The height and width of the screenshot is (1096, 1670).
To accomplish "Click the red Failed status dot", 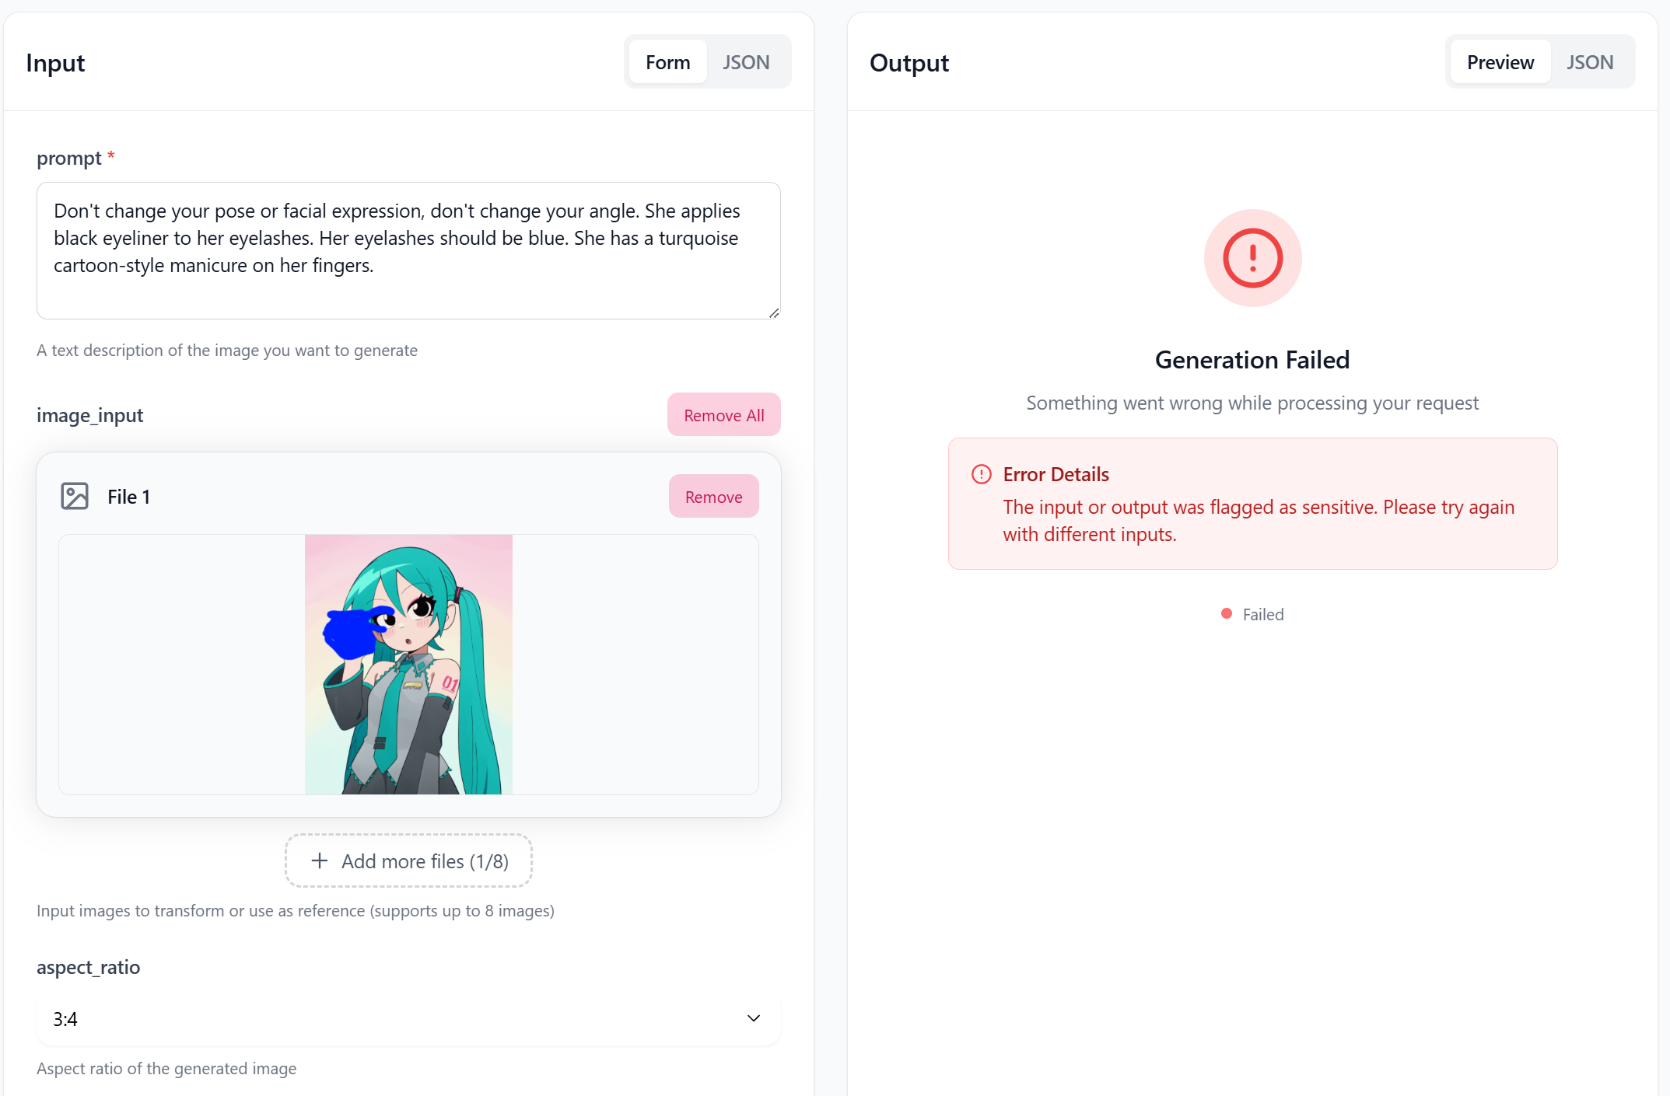I will (1227, 613).
